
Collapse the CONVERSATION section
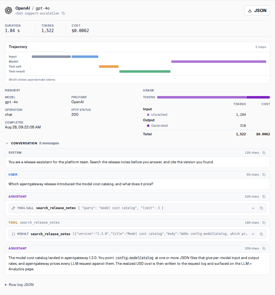[7, 143]
